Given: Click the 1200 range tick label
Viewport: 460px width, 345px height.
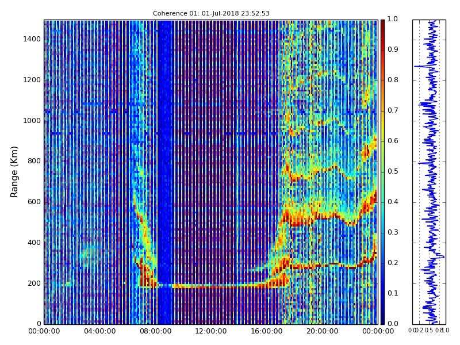Looking at the screenshot, I should [x=32, y=80].
